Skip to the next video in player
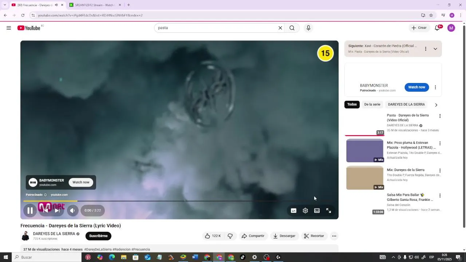This screenshot has width=466, height=262. (x=57, y=210)
